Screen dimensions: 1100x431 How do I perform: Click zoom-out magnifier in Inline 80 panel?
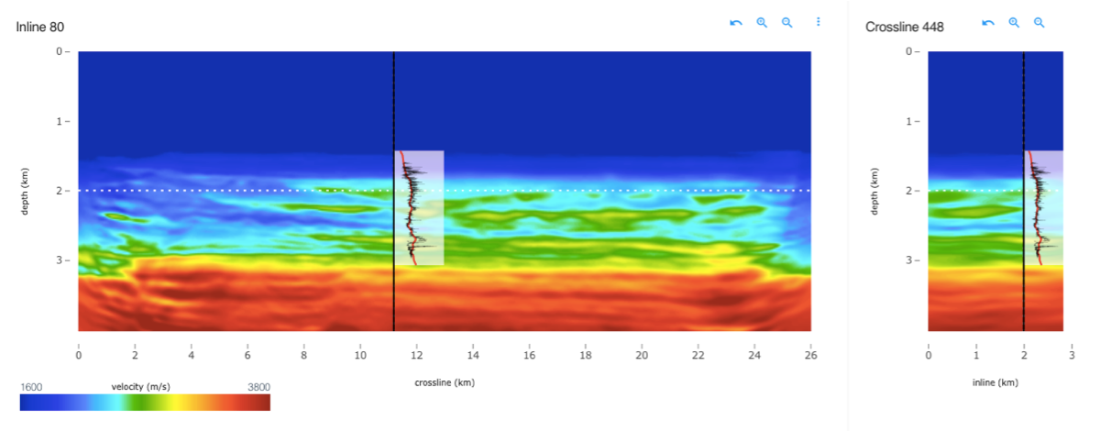(x=786, y=22)
